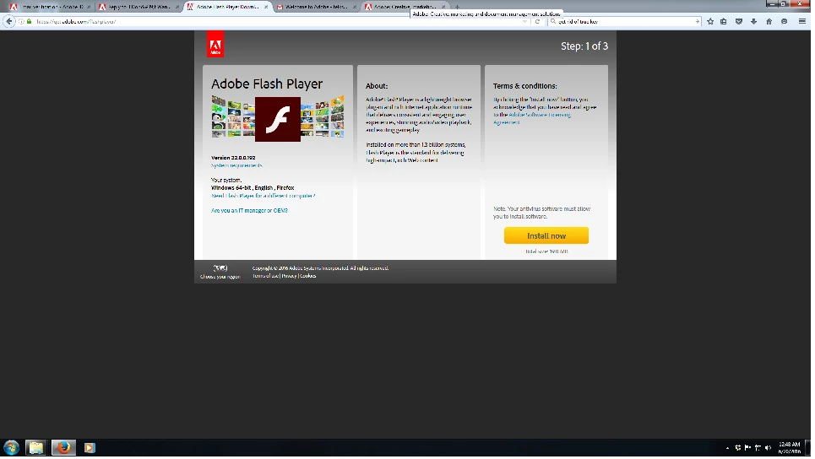Screen dimensions: 815x459
Task: Click the 'About:' heading
Action: (378, 86)
